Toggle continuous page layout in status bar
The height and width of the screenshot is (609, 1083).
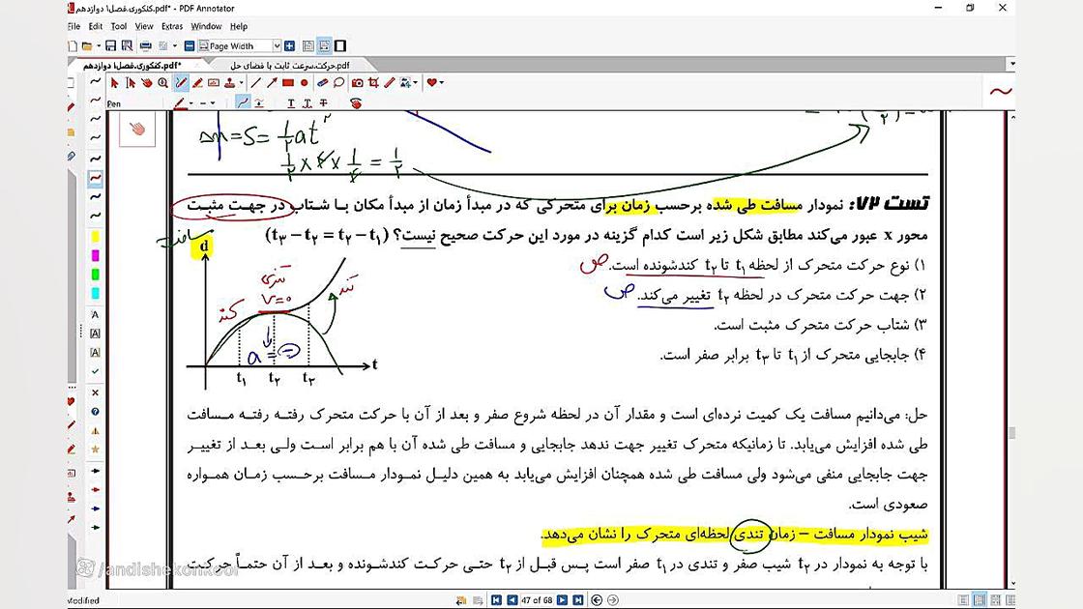point(980,600)
